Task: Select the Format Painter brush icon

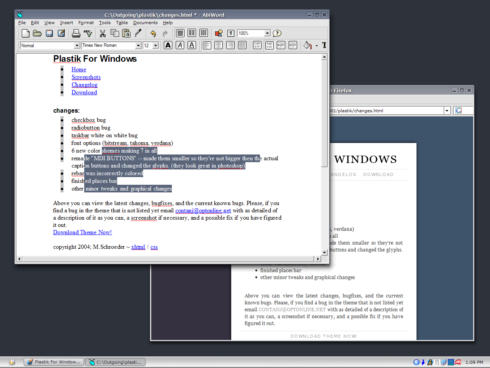Action: pyautogui.click(x=138, y=33)
